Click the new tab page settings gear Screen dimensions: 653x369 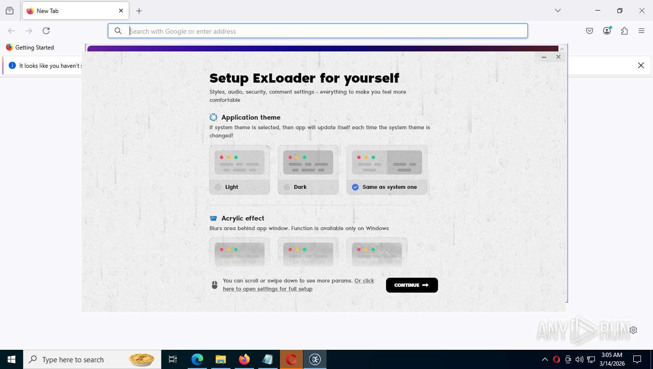pyautogui.click(x=633, y=330)
